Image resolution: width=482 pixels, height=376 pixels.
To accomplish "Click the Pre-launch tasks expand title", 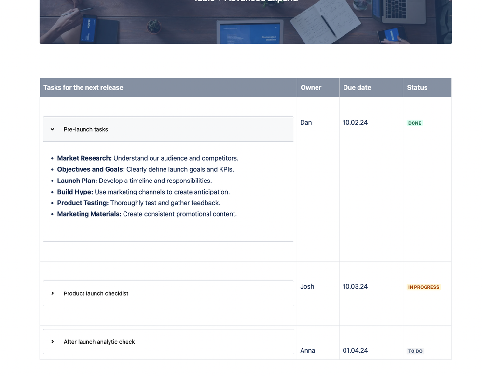I will (86, 129).
